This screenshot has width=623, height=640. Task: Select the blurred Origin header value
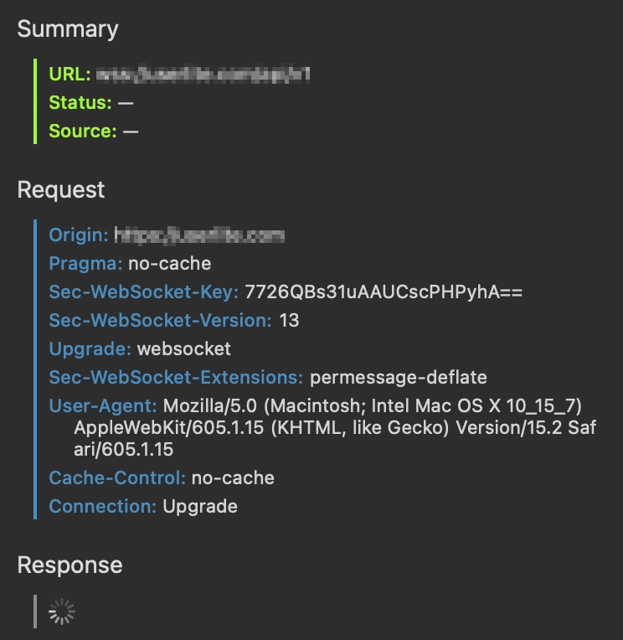(199, 235)
